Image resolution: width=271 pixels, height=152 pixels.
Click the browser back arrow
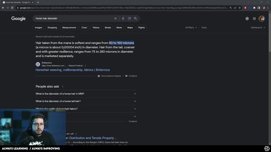[3, 8]
